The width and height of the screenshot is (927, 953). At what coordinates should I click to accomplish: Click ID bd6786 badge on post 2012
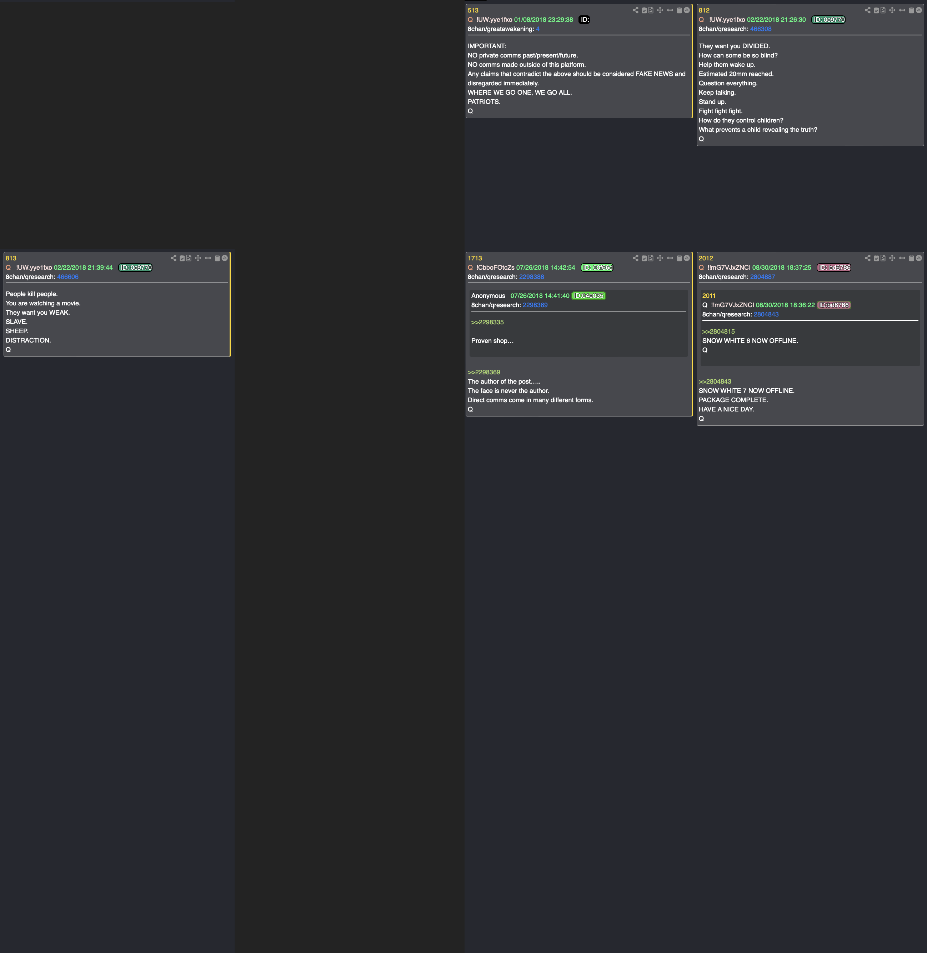(834, 268)
